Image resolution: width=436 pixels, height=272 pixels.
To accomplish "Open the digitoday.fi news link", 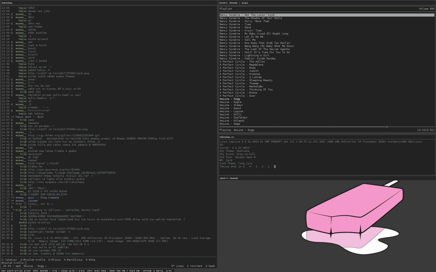I will [72, 173].
